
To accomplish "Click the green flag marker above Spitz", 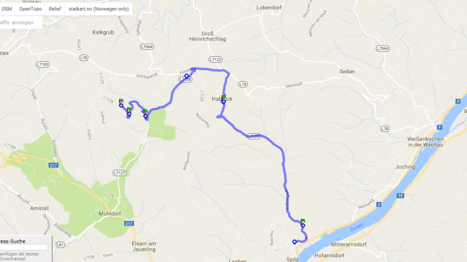I will 302,221.
